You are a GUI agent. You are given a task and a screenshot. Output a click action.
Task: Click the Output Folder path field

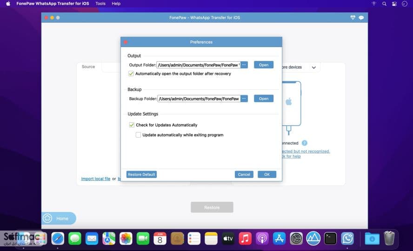(x=198, y=65)
